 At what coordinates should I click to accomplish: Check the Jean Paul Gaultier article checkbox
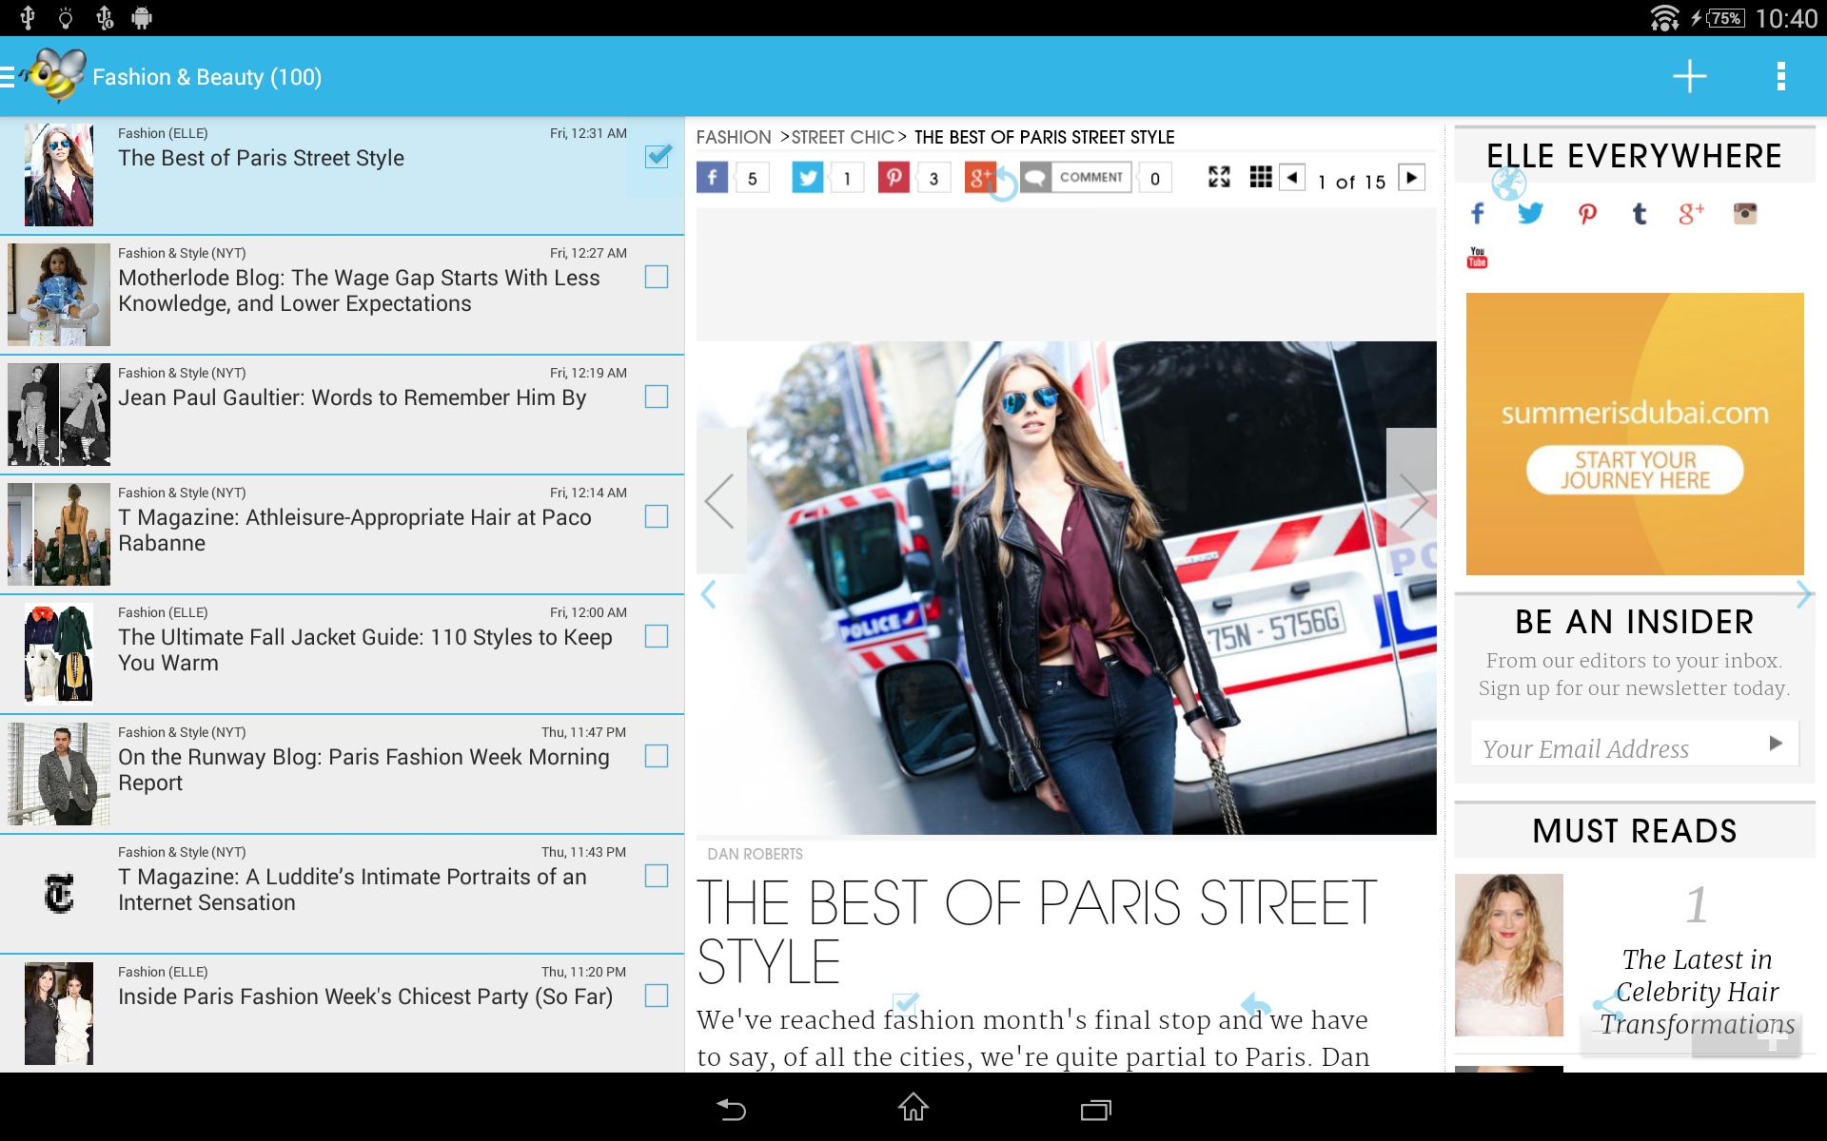[x=657, y=396]
